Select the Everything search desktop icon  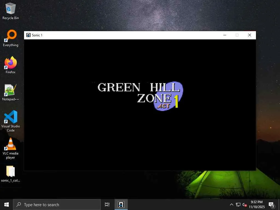11,38
